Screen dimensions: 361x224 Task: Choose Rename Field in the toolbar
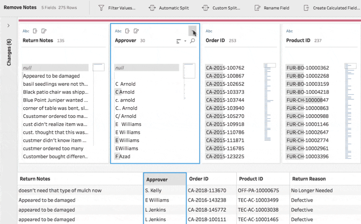click(272, 8)
